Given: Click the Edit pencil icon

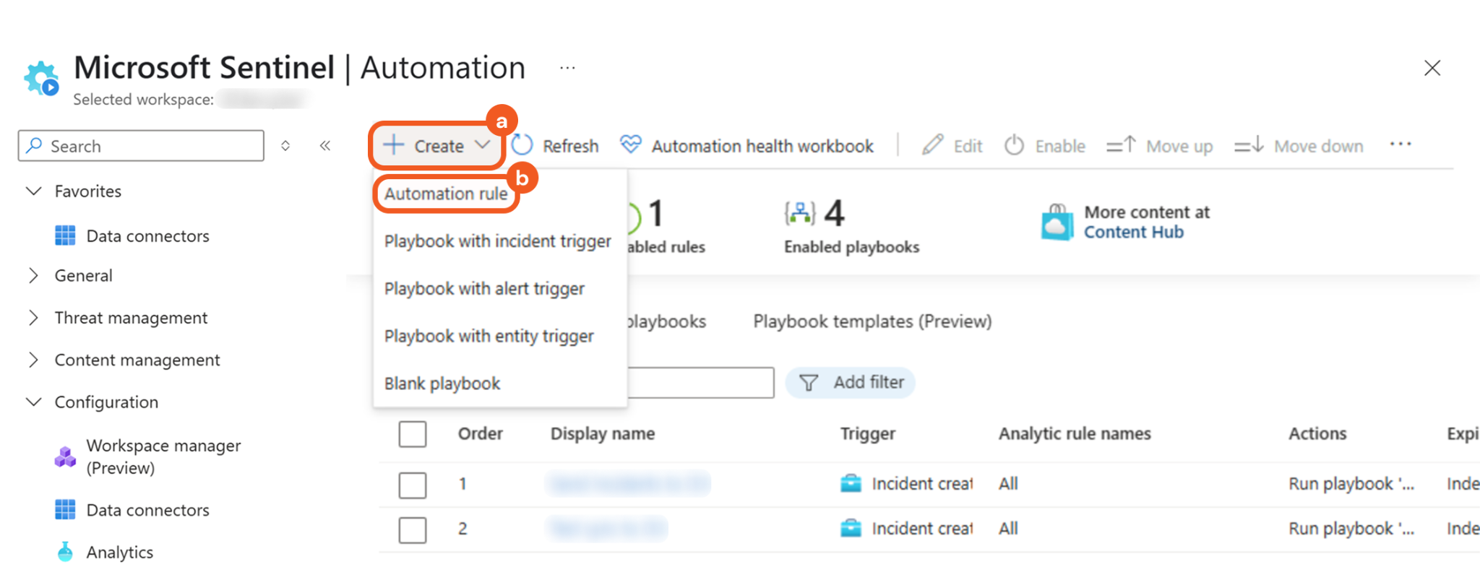Looking at the screenshot, I should (x=932, y=145).
